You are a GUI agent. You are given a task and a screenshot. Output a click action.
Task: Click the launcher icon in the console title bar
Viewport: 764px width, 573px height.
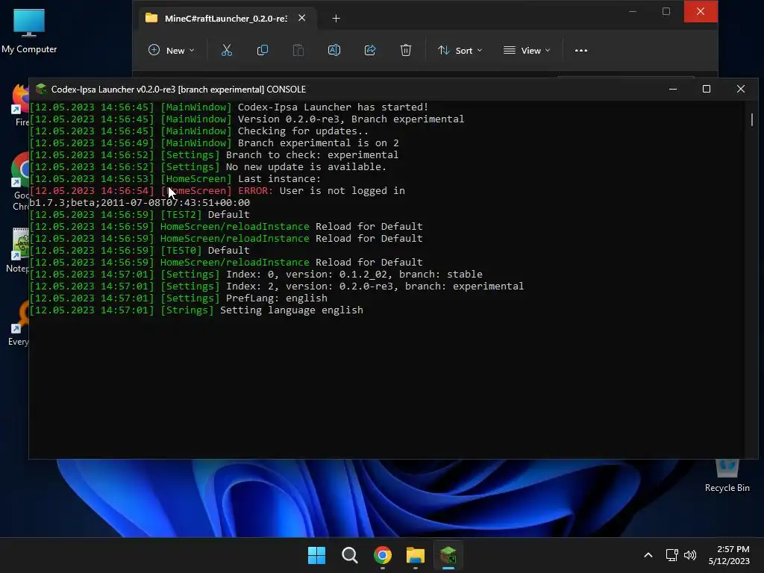coord(41,90)
